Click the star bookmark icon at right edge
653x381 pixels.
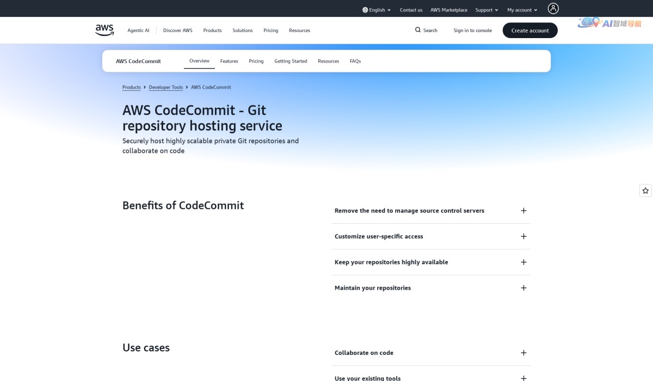645,190
